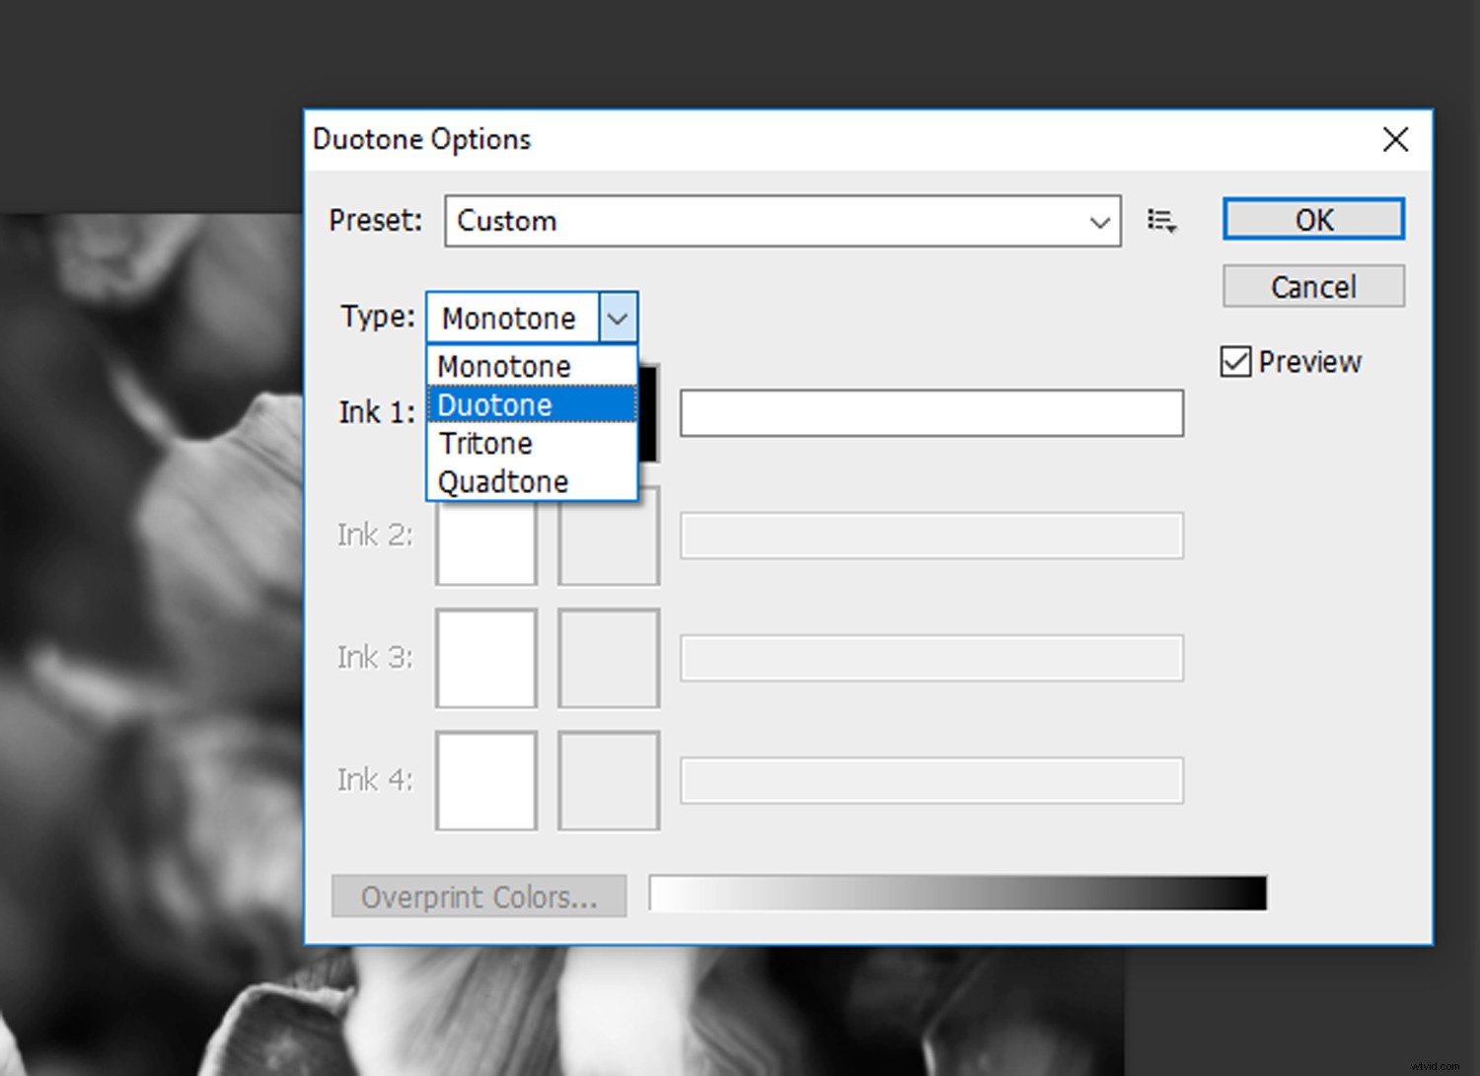Click the Type dropdown arrow icon
The image size is (1480, 1076).
click(618, 318)
